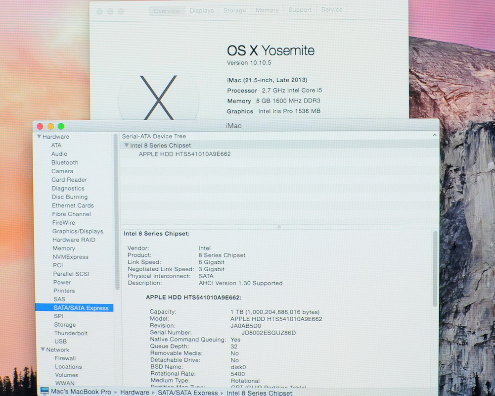This screenshot has width=495, height=396.
Task: Select USB in the sidebar
Action: 60,342
